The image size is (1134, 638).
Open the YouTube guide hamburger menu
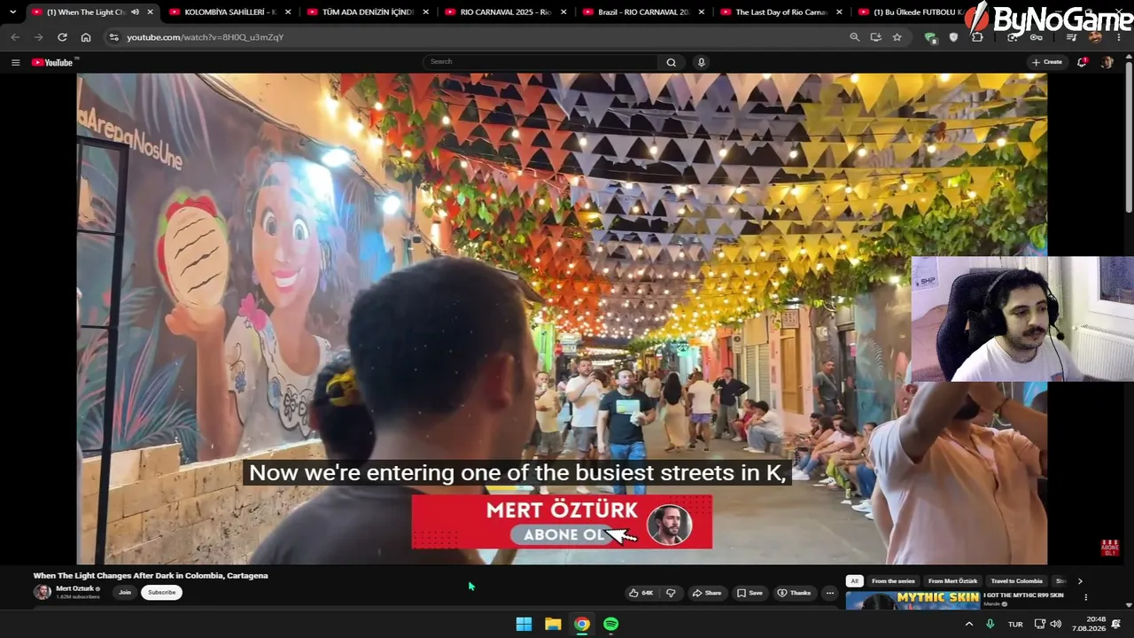(15, 62)
